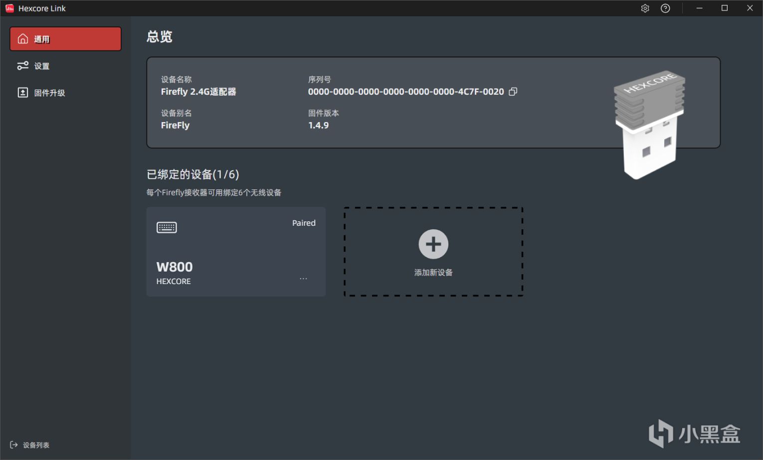Select the W800 device name

(x=175, y=267)
